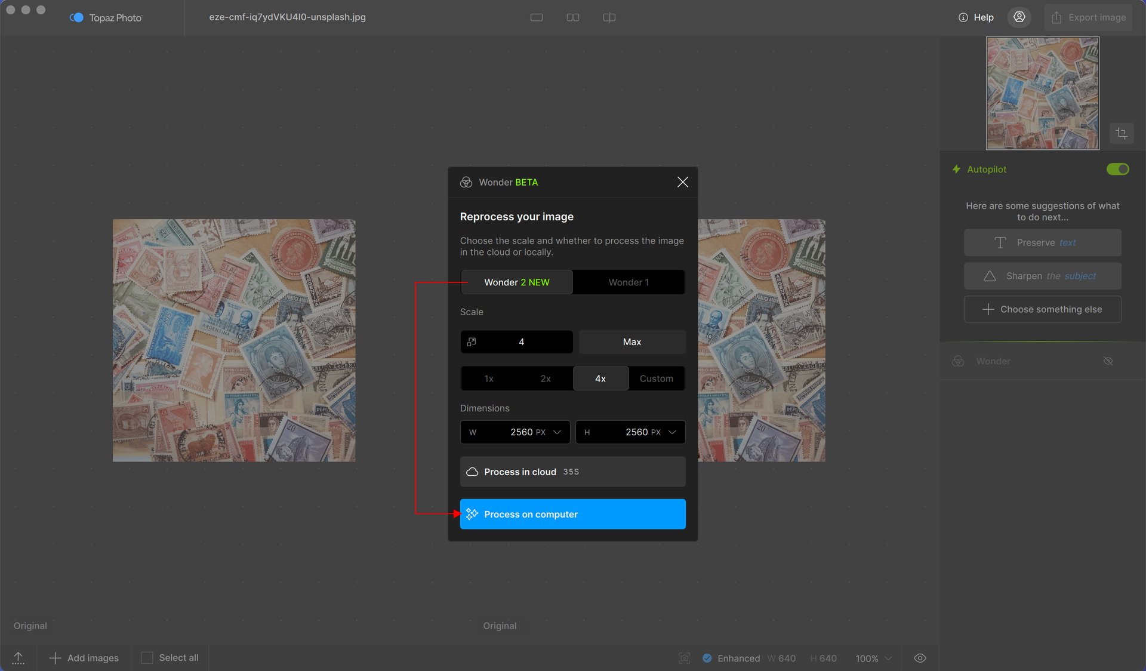Open the 100% zoom dropdown

tap(873, 658)
